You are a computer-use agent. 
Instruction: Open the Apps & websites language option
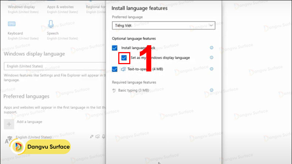click(x=60, y=7)
